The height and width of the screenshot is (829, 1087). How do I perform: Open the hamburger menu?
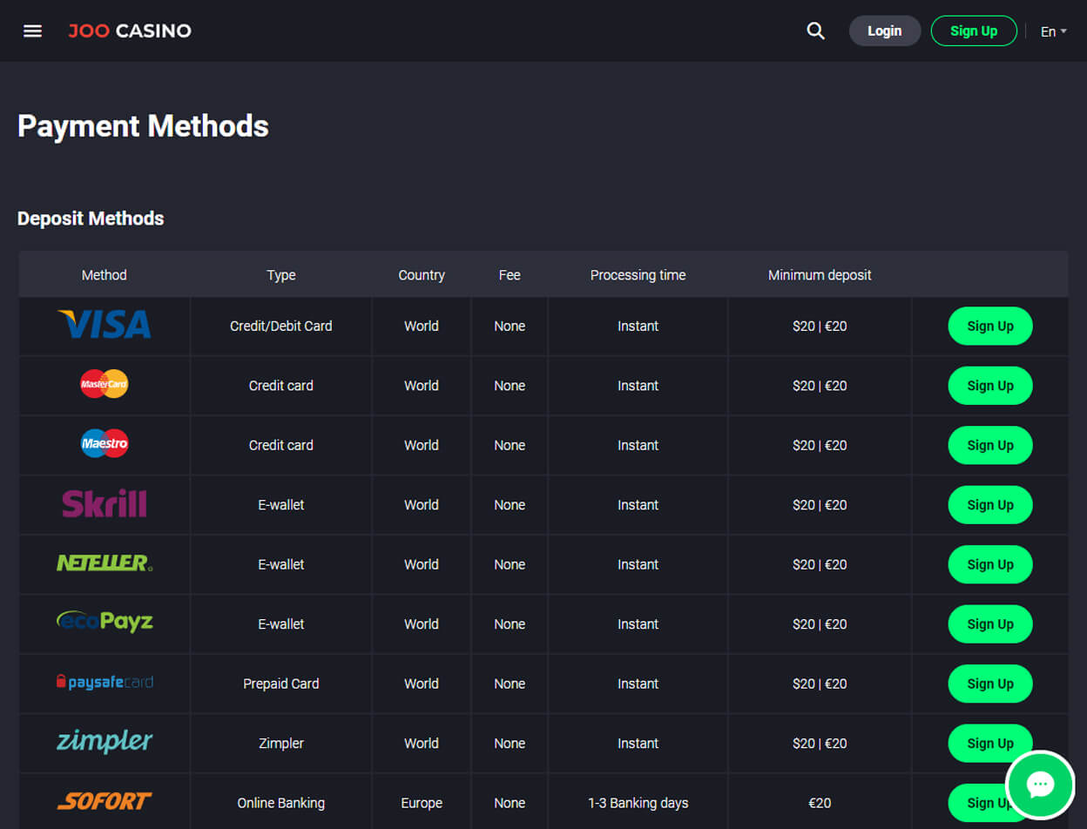coord(32,31)
